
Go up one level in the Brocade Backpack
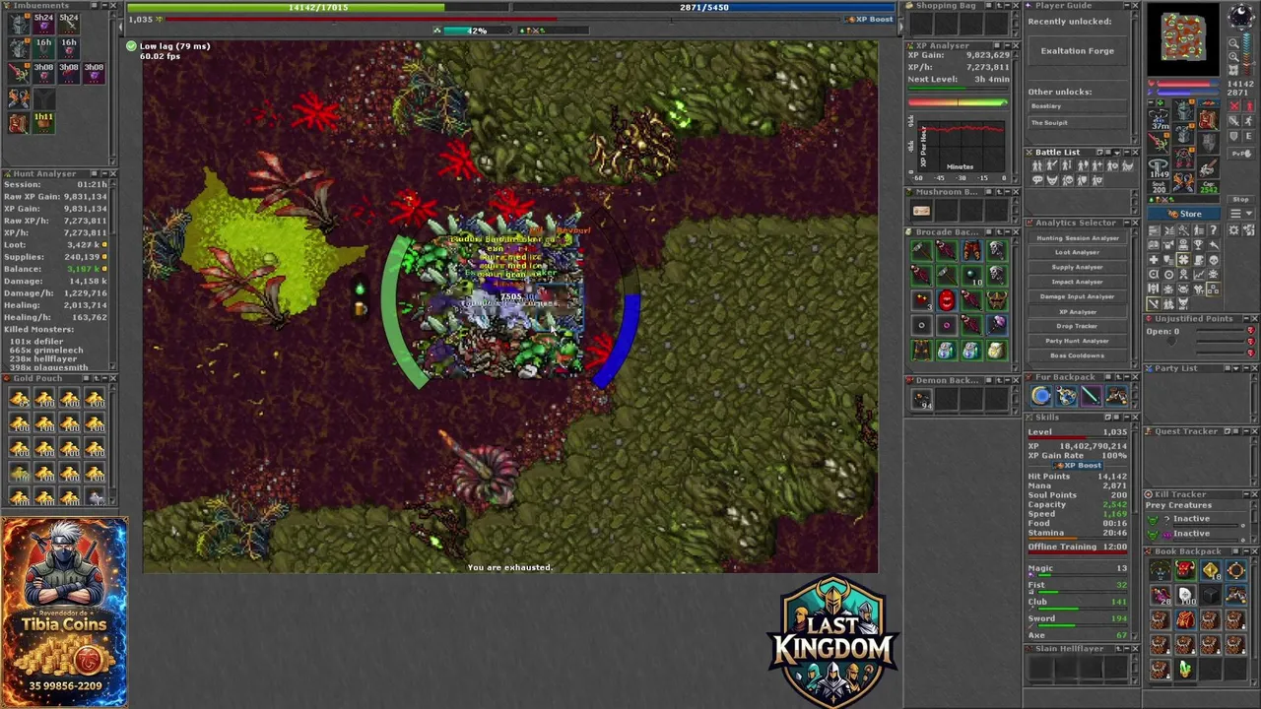[999, 232]
